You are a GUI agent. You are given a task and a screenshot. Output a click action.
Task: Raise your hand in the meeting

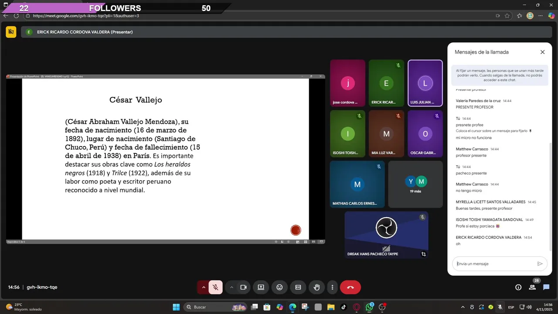point(317,287)
